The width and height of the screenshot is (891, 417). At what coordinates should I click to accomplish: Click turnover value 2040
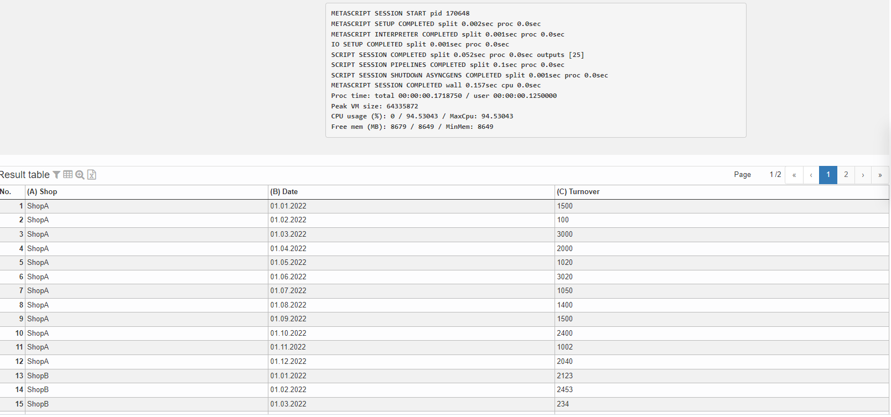(565, 362)
